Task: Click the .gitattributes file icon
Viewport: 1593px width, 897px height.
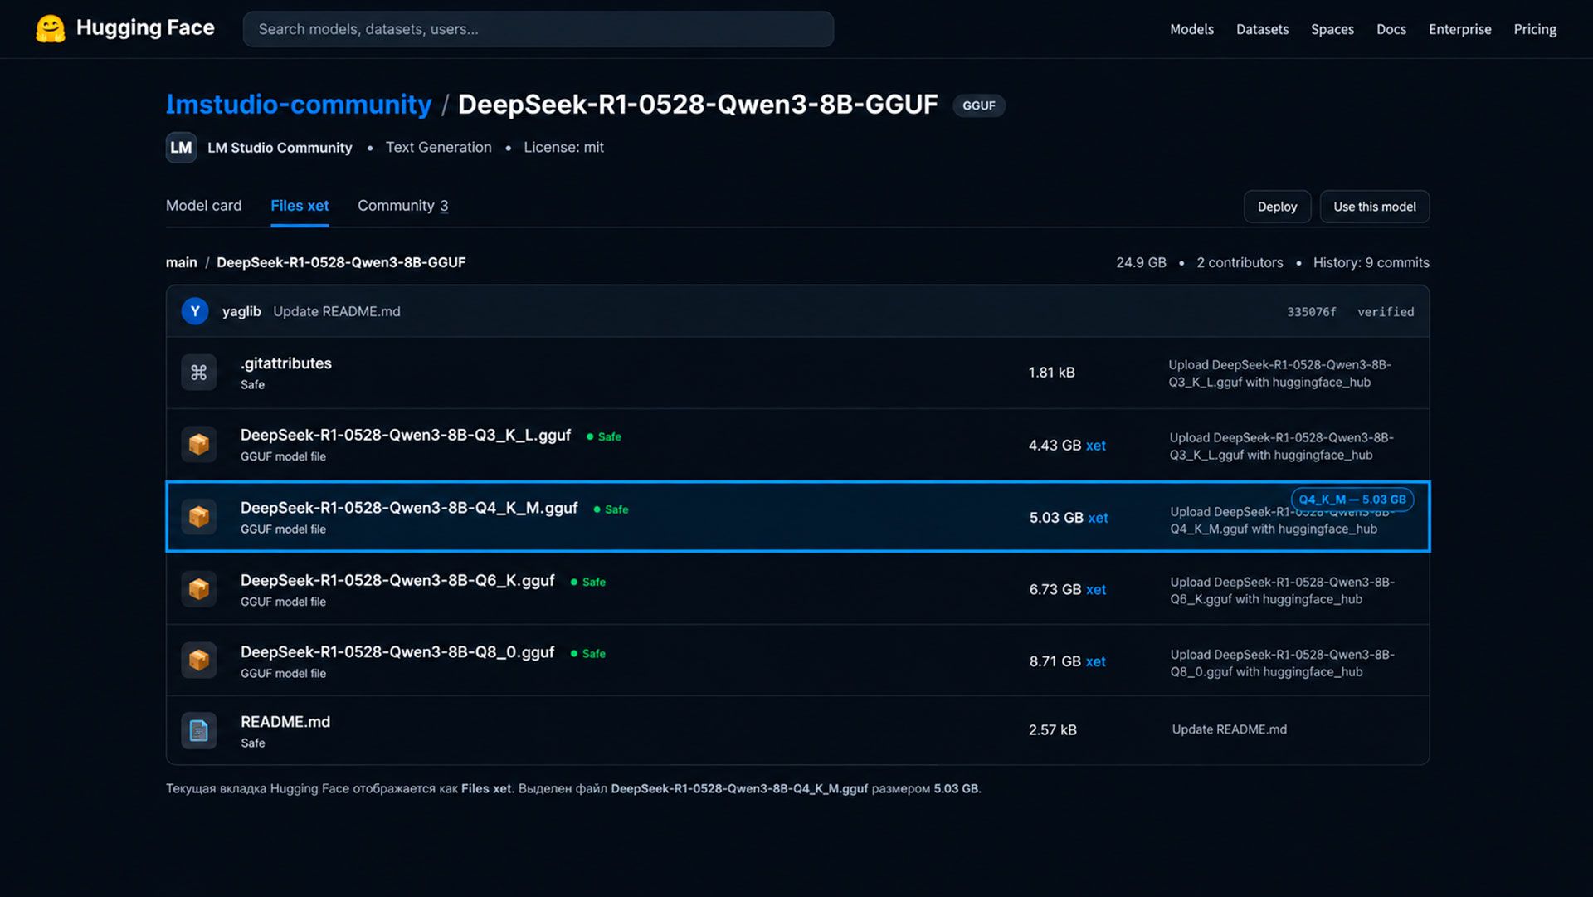Action: click(199, 373)
